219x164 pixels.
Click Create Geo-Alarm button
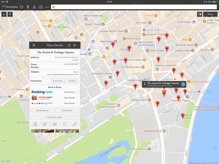pyautogui.click(x=55, y=117)
